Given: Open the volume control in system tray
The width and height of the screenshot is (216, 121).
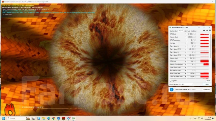Looking at the screenshot, I should [202, 118].
